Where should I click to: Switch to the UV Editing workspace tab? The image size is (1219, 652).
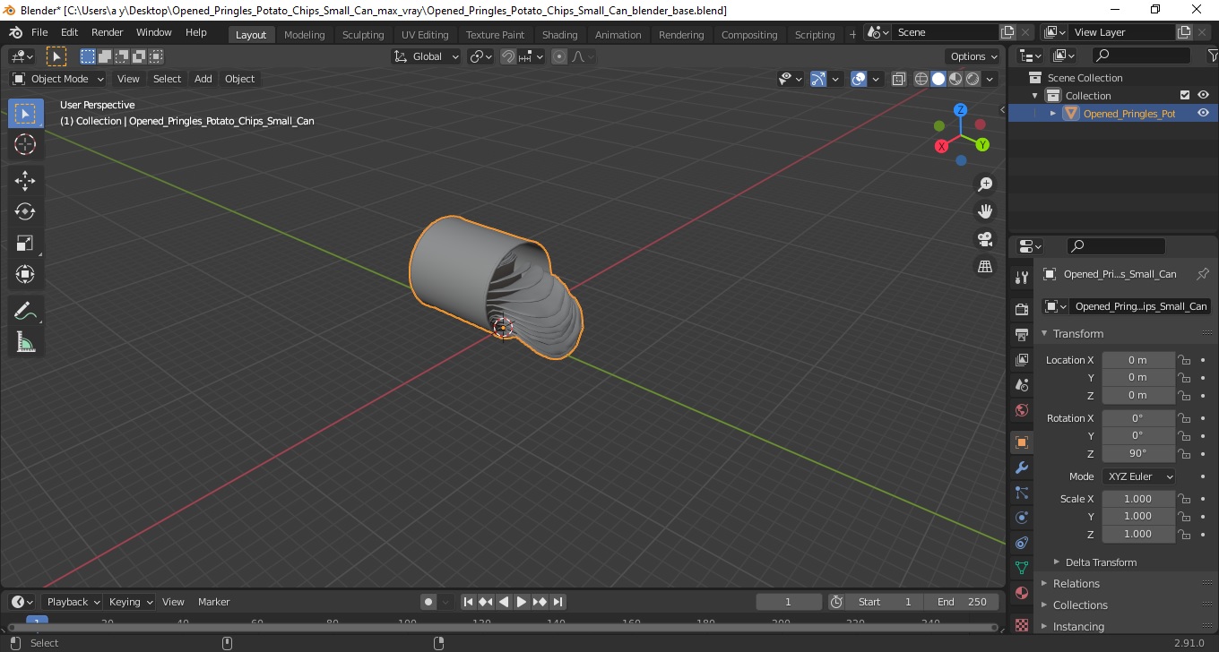tap(425, 35)
